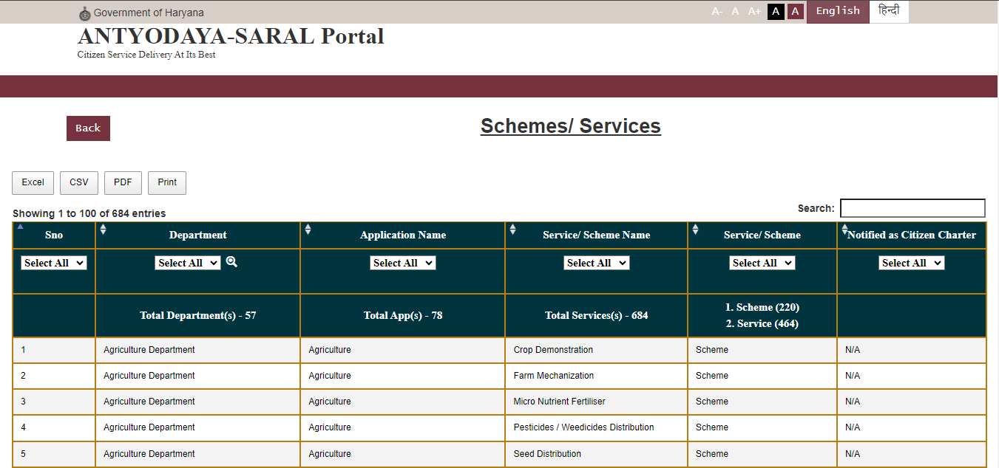Increase font size with A+ control
The height and width of the screenshot is (468, 999).
point(754,12)
